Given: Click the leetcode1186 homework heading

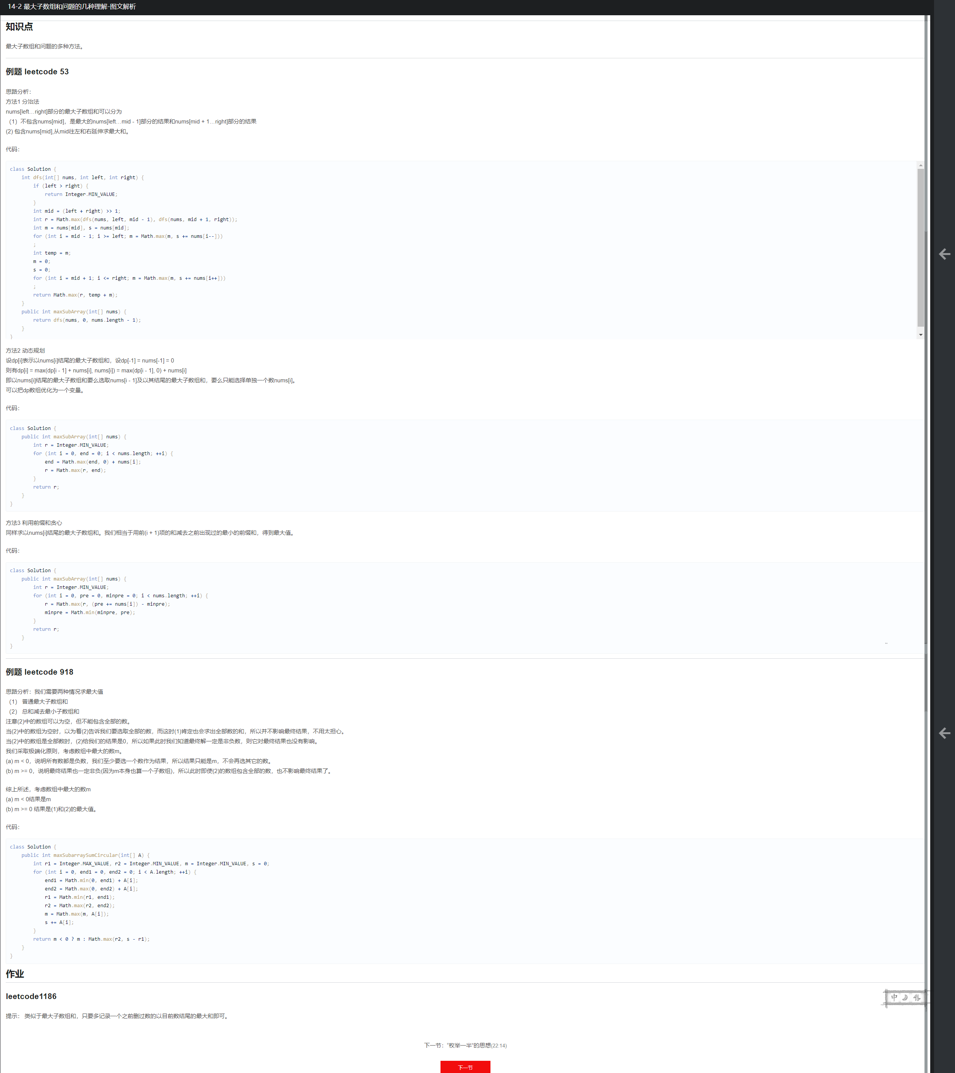Looking at the screenshot, I should [x=31, y=996].
